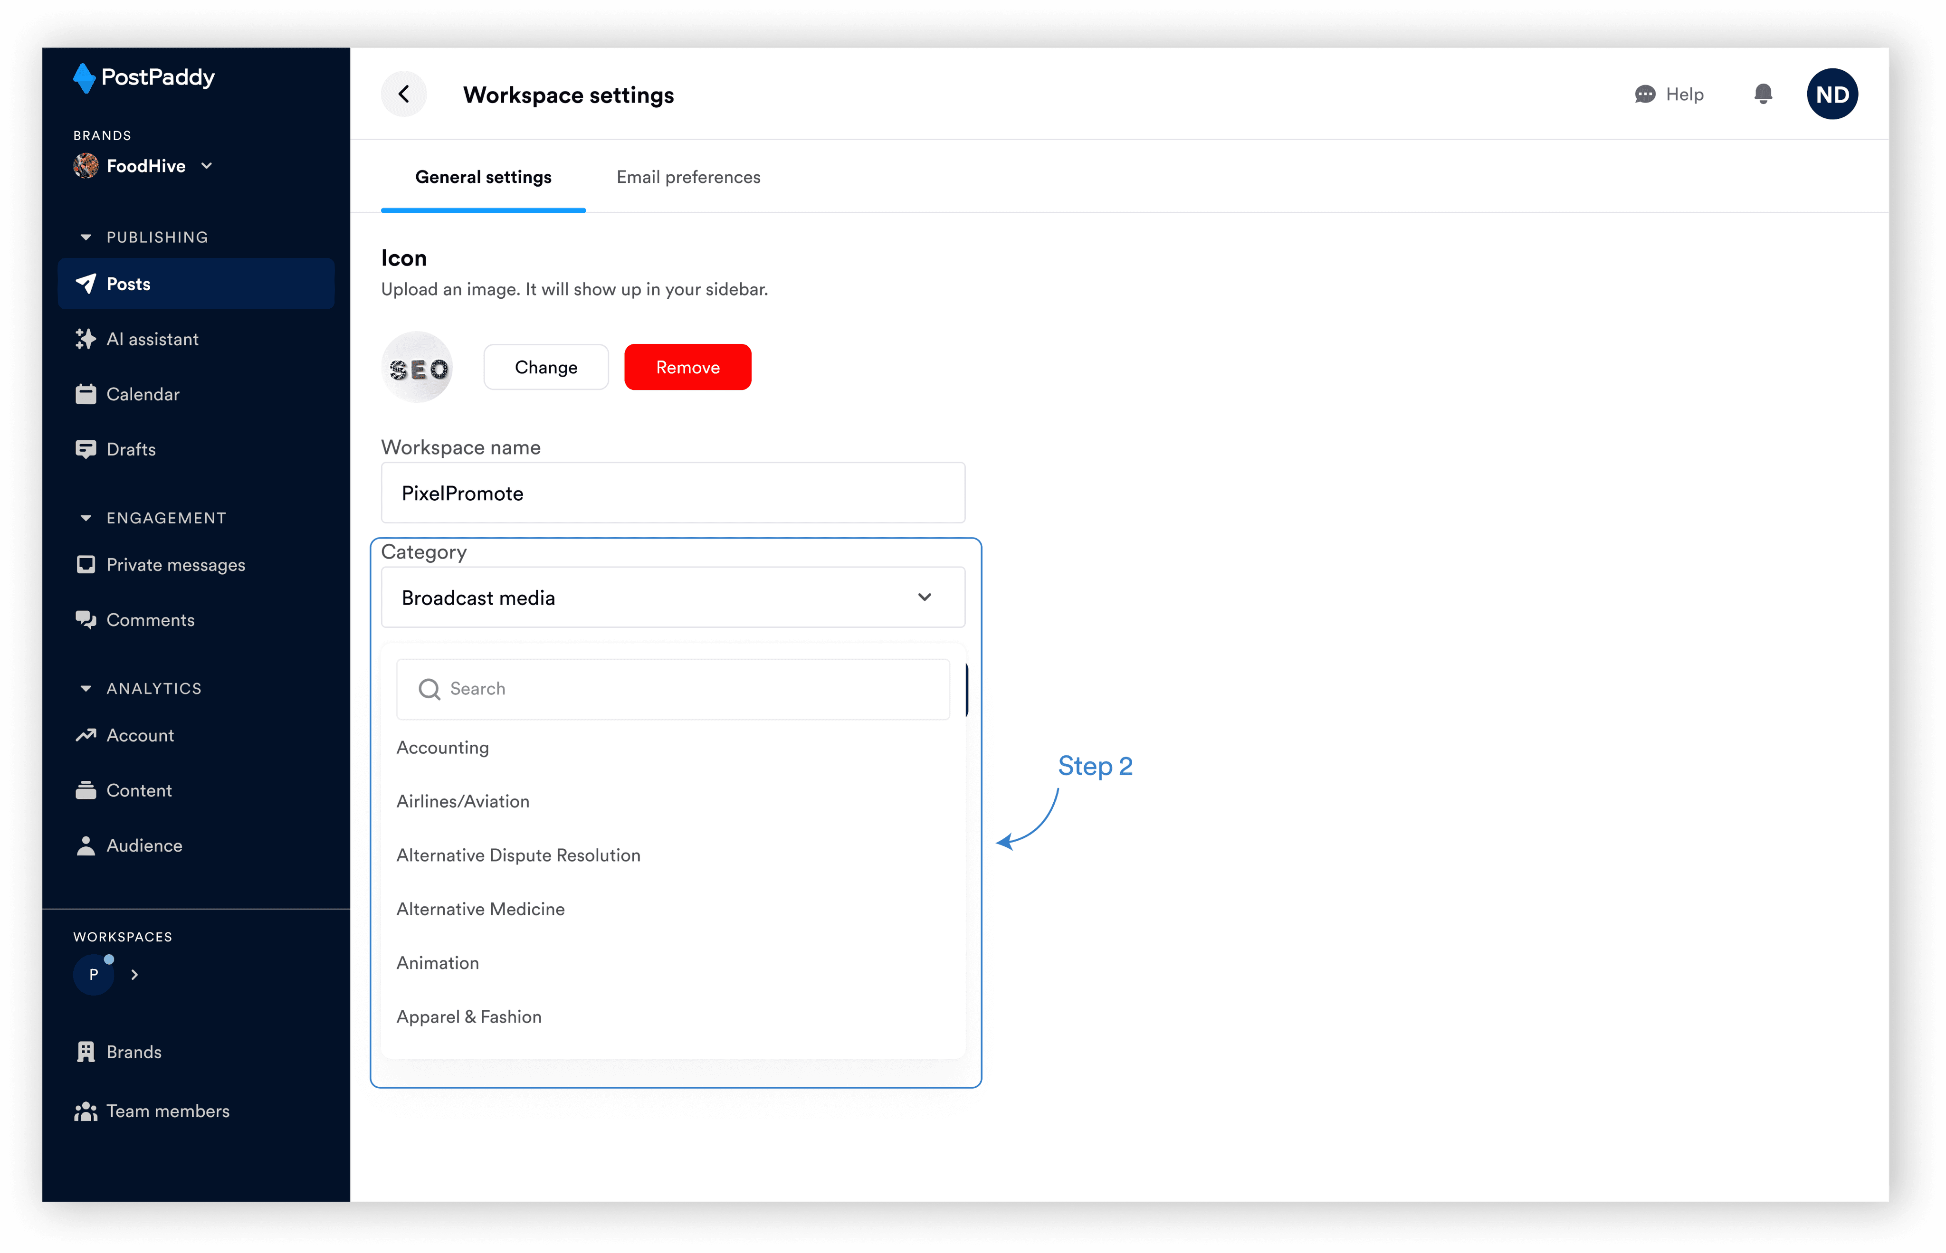
Task: Expand workspaces list with chevron arrow
Action: click(x=135, y=975)
